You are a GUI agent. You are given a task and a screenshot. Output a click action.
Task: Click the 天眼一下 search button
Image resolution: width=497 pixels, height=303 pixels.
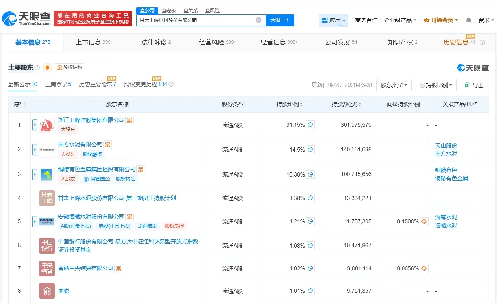280,20
